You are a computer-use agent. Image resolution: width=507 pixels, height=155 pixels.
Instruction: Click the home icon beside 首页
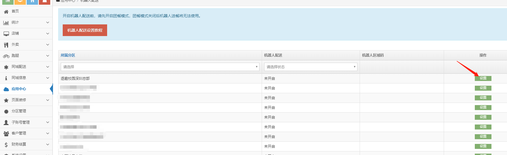coord(6,12)
